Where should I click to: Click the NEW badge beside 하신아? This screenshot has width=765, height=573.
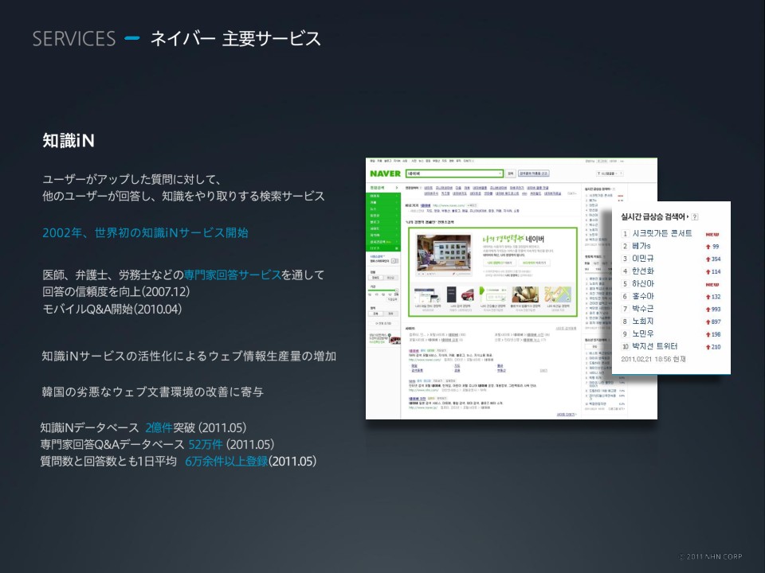(x=712, y=285)
